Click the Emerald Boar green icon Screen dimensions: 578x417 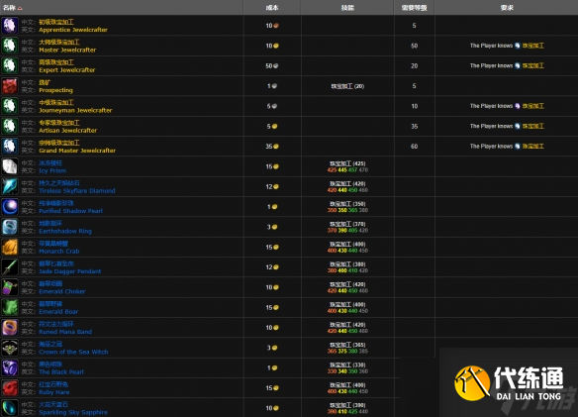click(x=10, y=307)
